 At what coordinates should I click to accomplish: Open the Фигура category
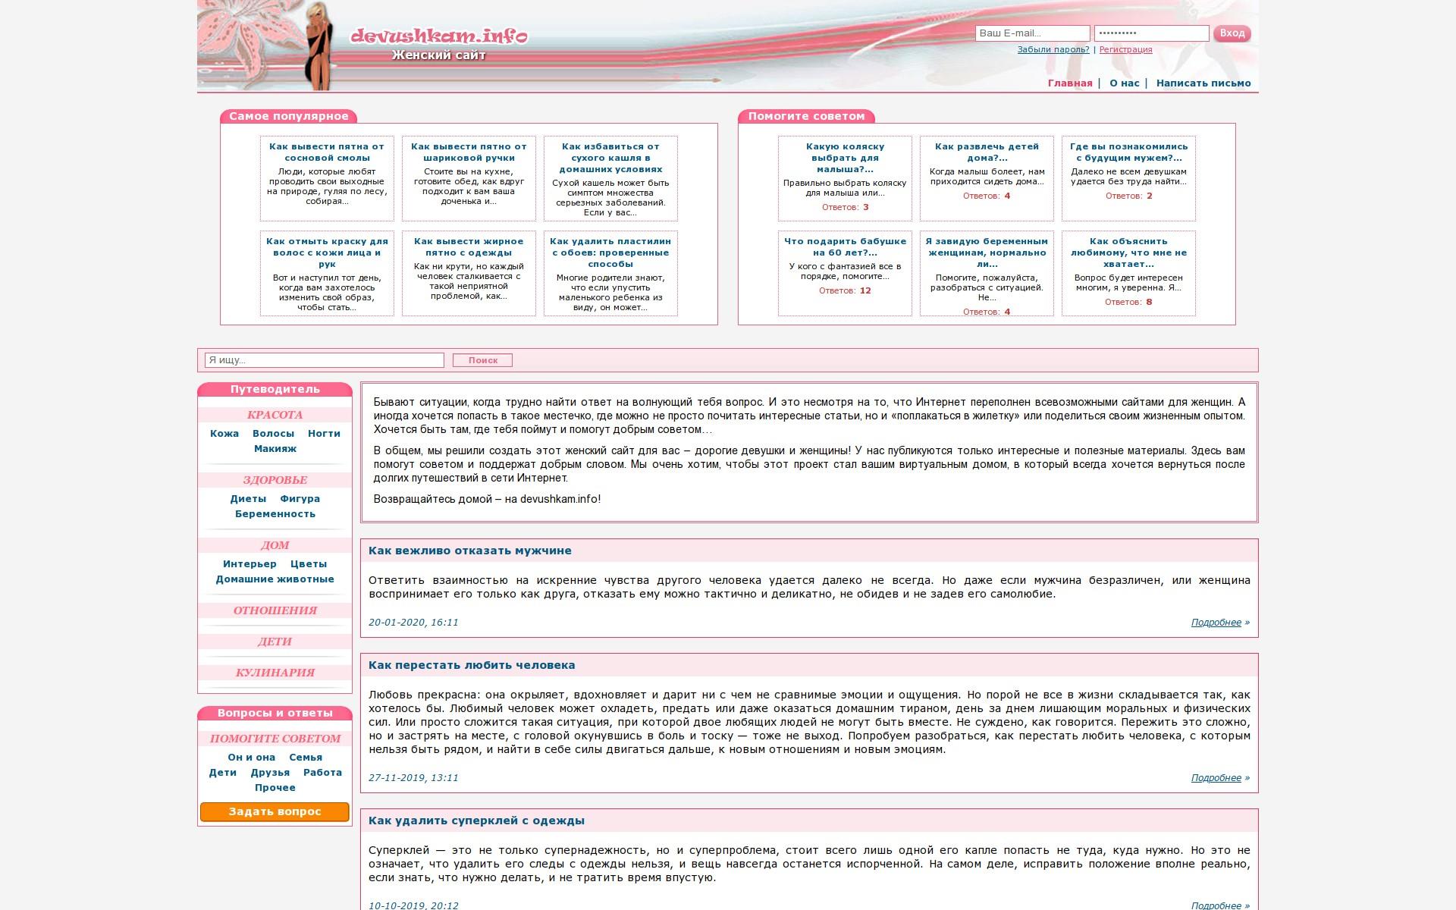coord(300,499)
